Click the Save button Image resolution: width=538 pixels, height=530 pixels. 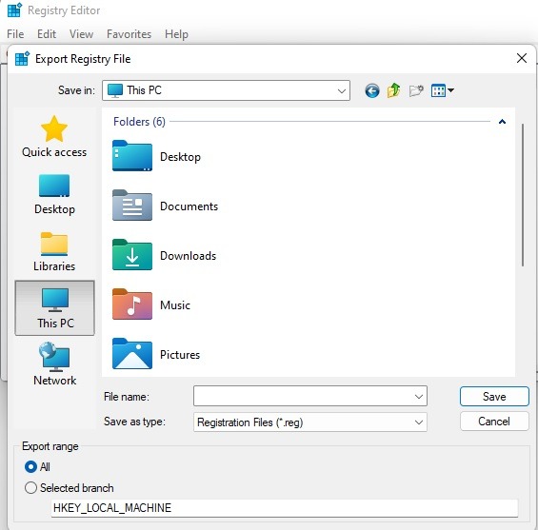494,396
